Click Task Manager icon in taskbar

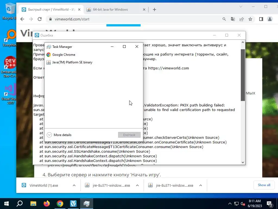[87, 204]
